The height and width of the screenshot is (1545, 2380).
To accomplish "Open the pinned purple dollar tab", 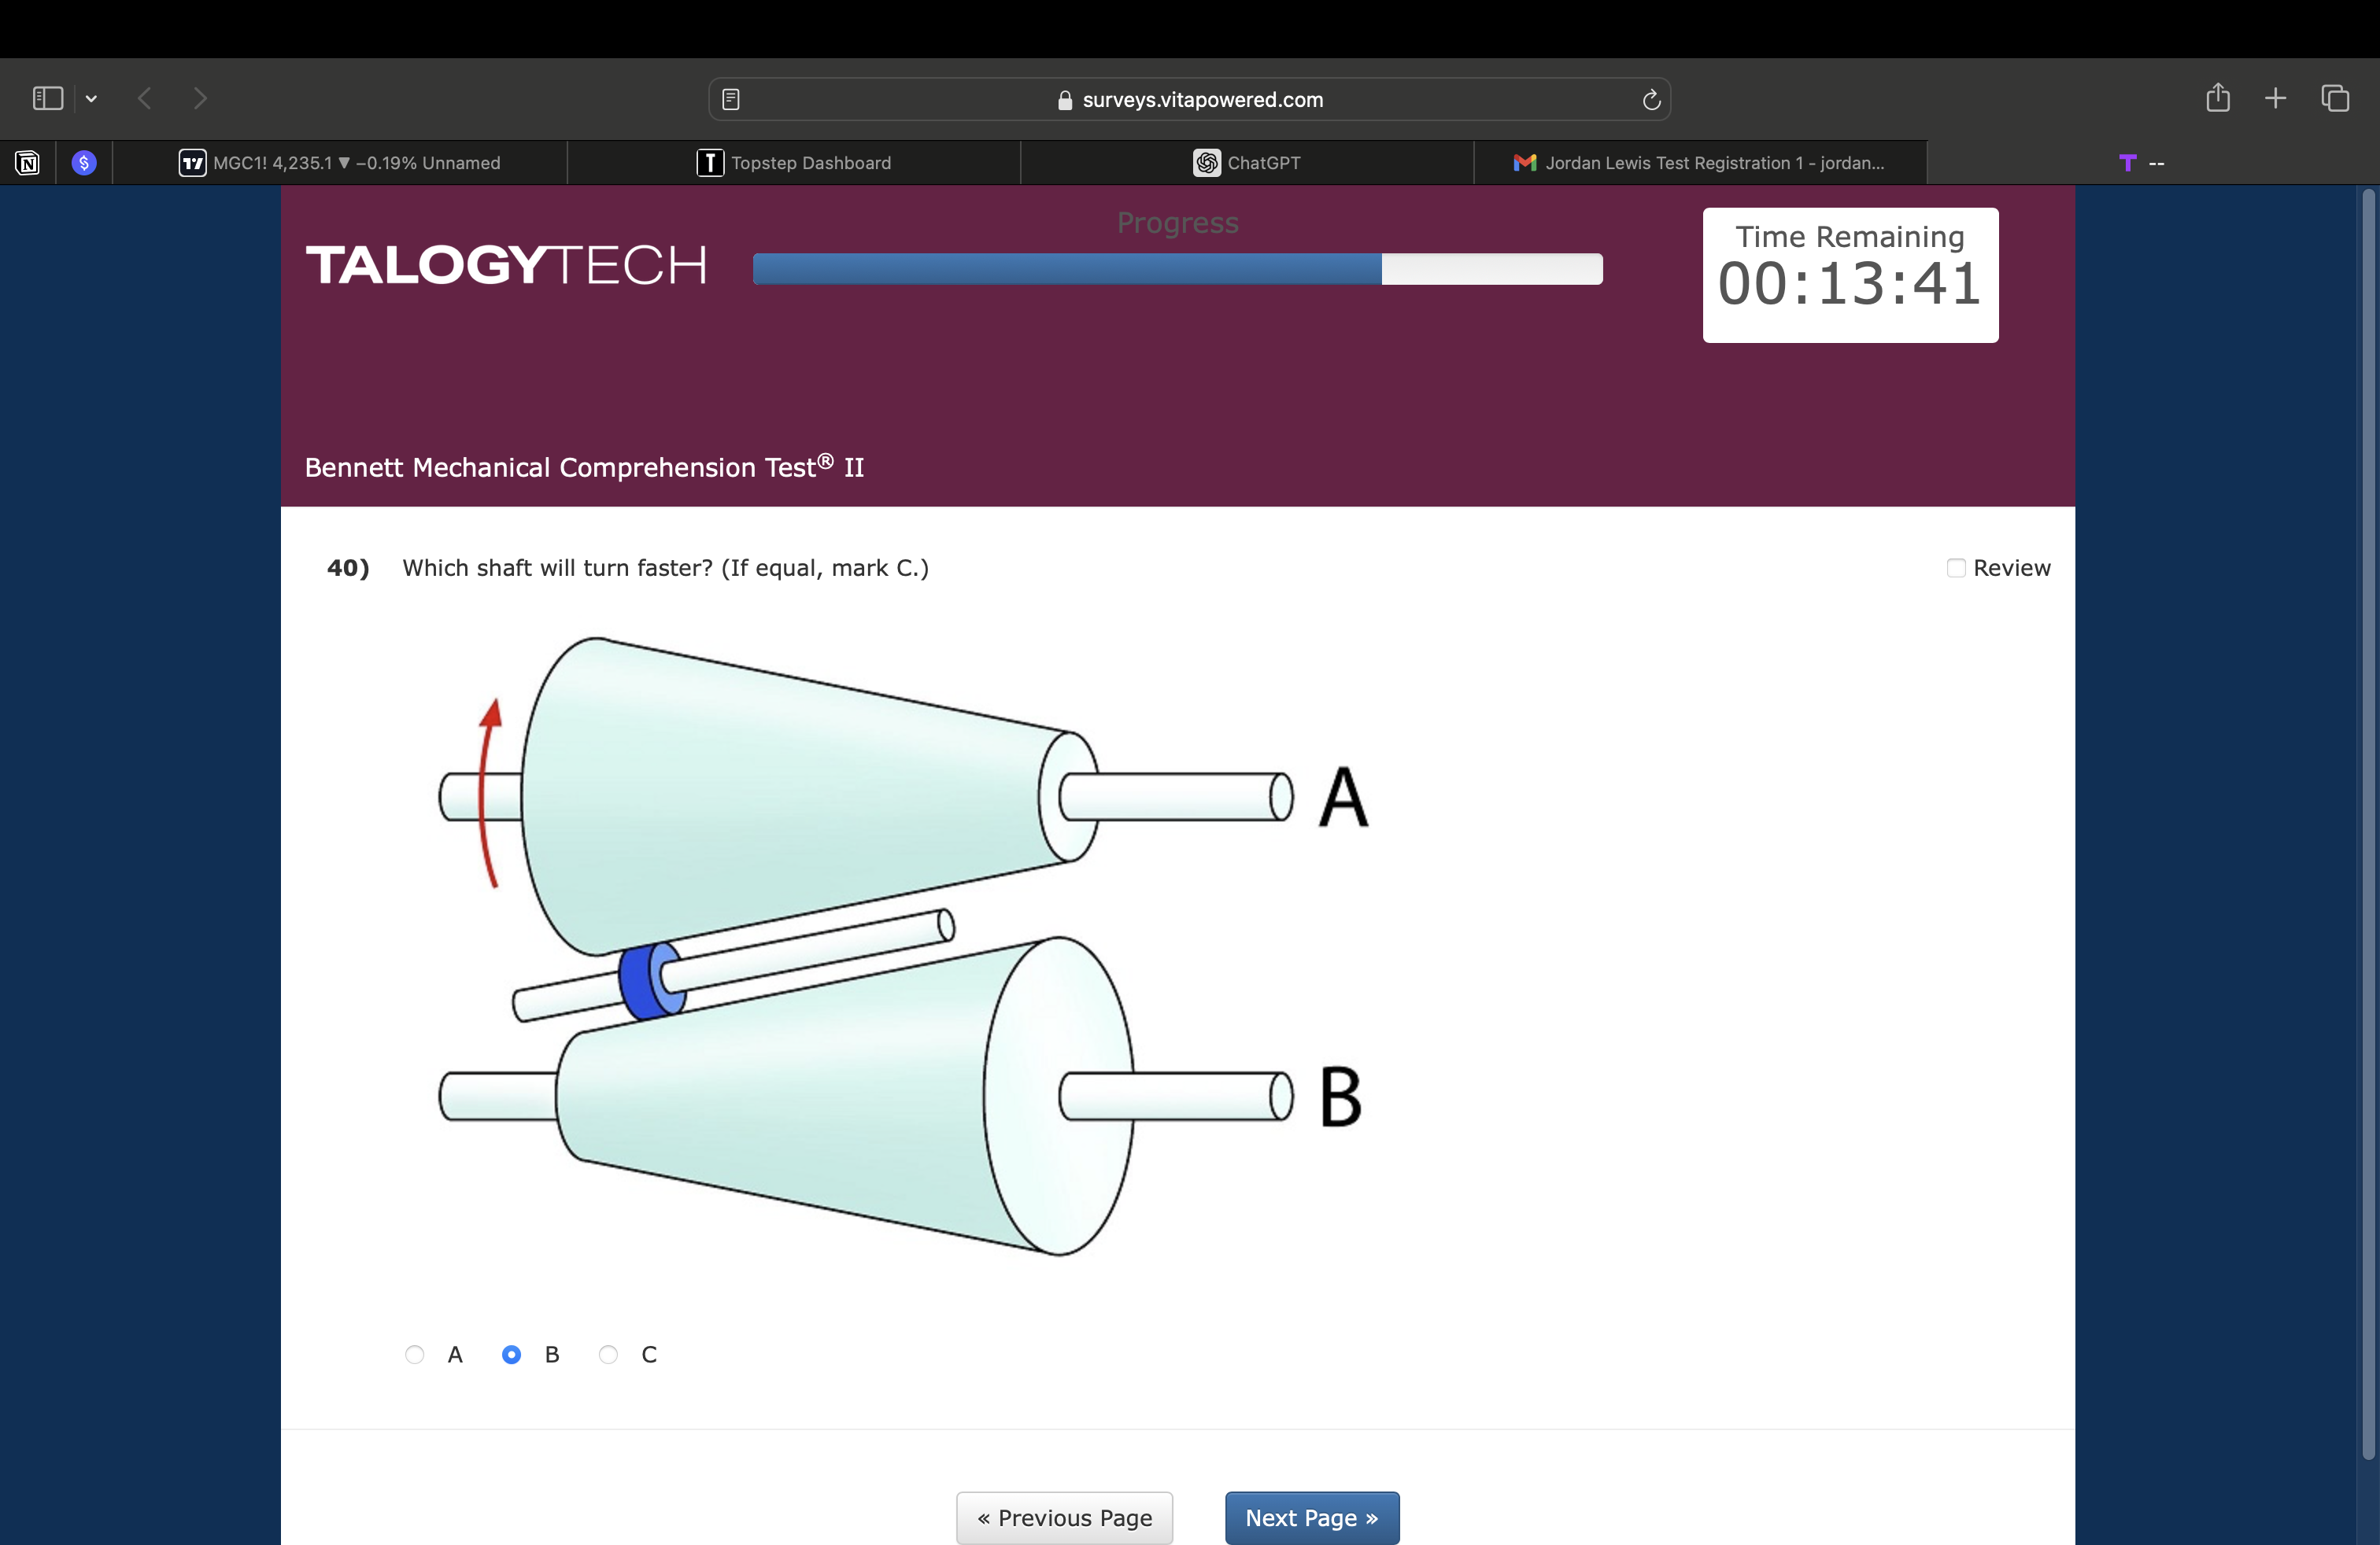I will tap(84, 163).
